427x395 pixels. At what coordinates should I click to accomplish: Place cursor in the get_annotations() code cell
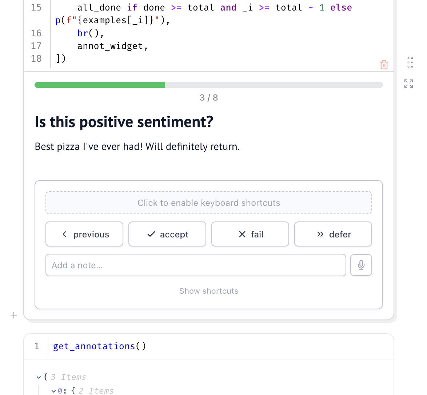point(99,346)
